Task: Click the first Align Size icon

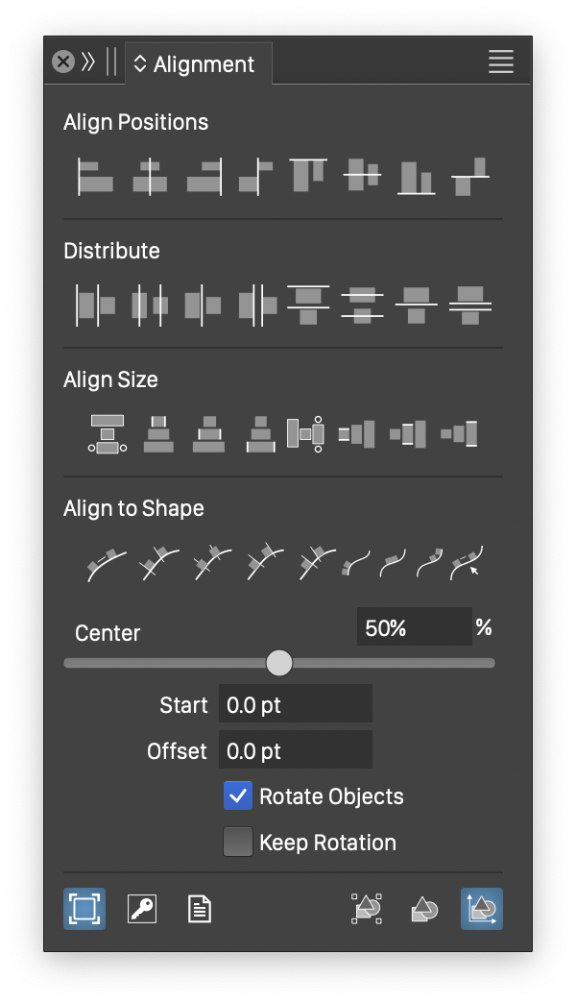Action: 107,433
